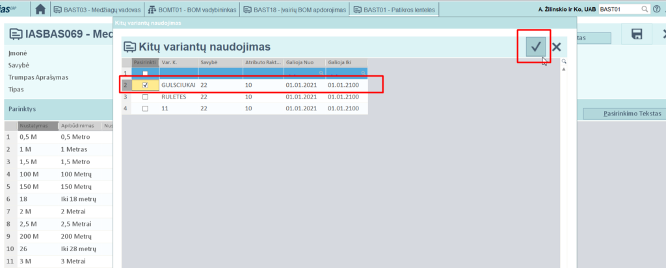Close the Kitų variantų naudojimas dialog

(556, 47)
